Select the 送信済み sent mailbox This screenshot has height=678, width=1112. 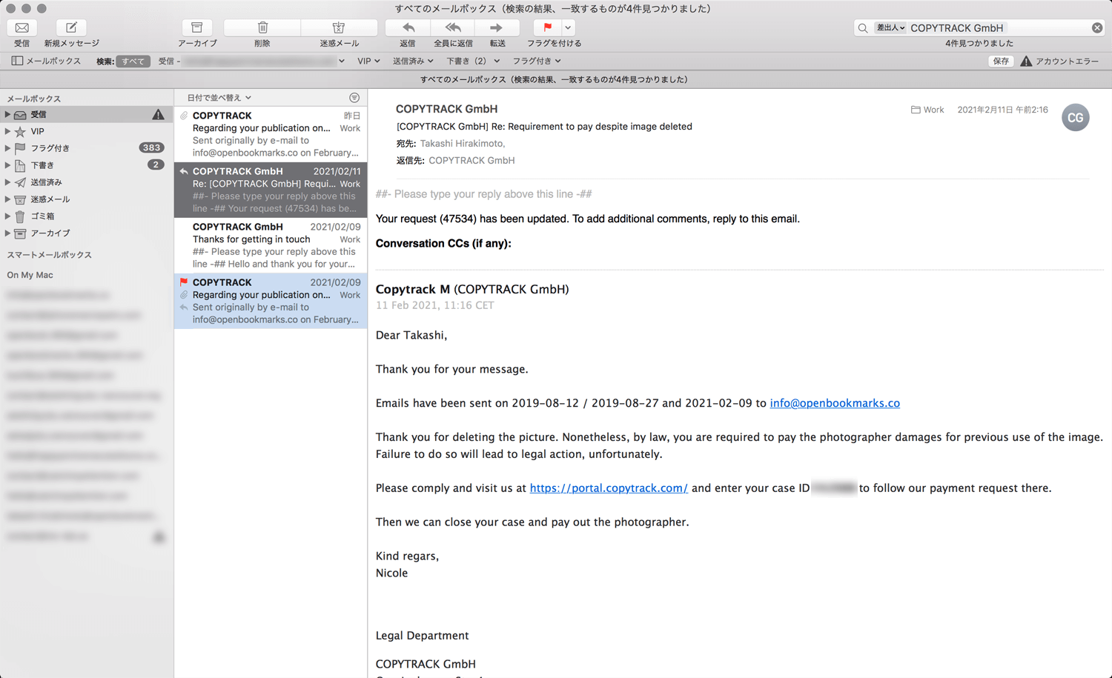click(x=87, y=182)
